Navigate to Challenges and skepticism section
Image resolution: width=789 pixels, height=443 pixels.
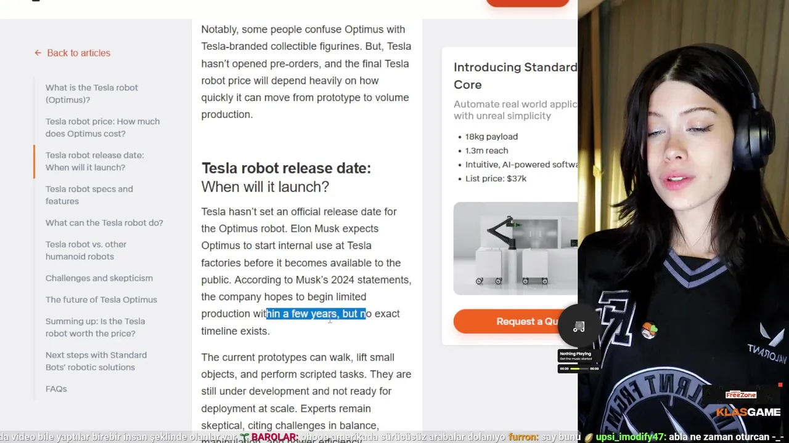(99, 278)
